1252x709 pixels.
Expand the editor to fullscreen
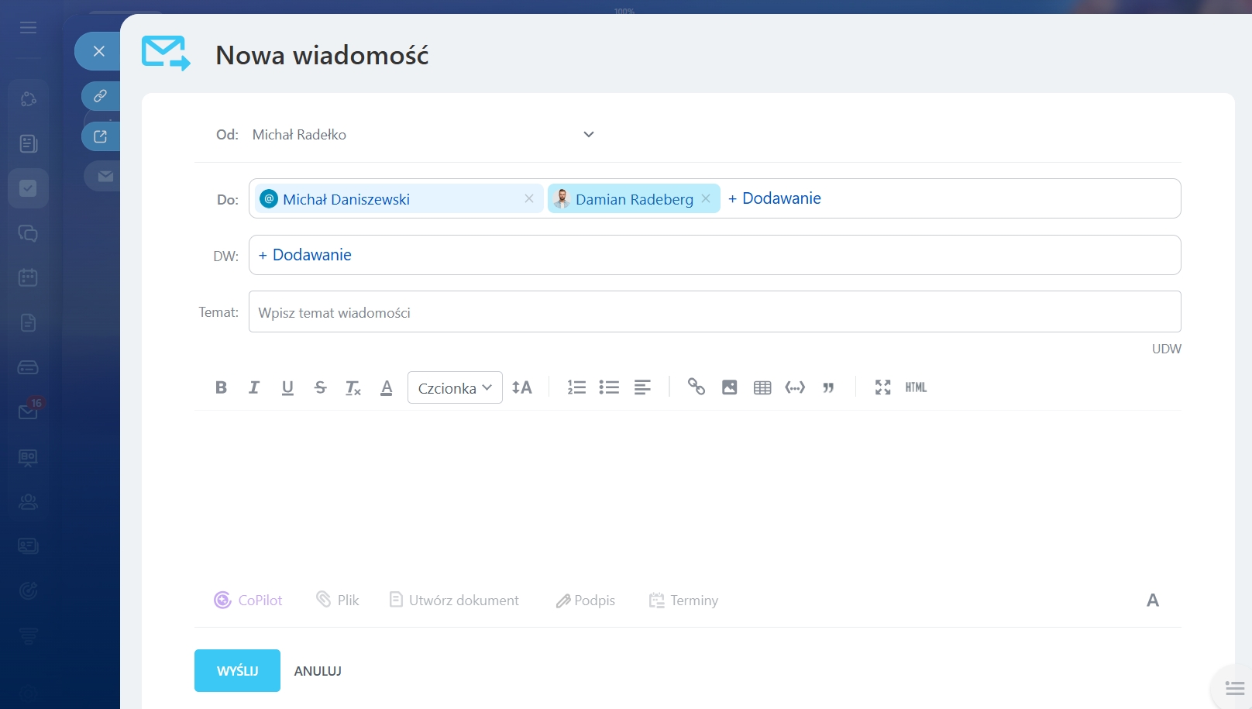tap(882, 387)
